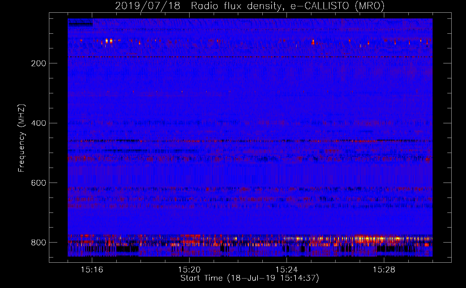Viewport: 466px width, 288px height.
Task: Click the 15:16 time tick label
Action: [92, 270]
